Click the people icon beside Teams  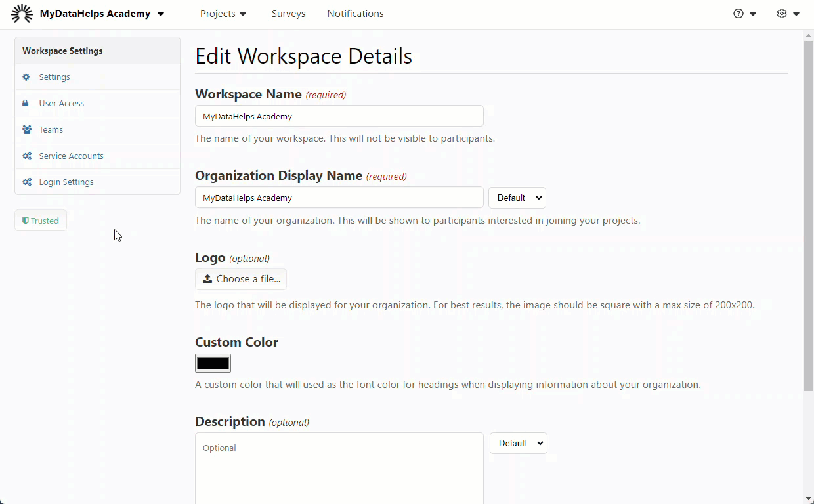(27, 130)
